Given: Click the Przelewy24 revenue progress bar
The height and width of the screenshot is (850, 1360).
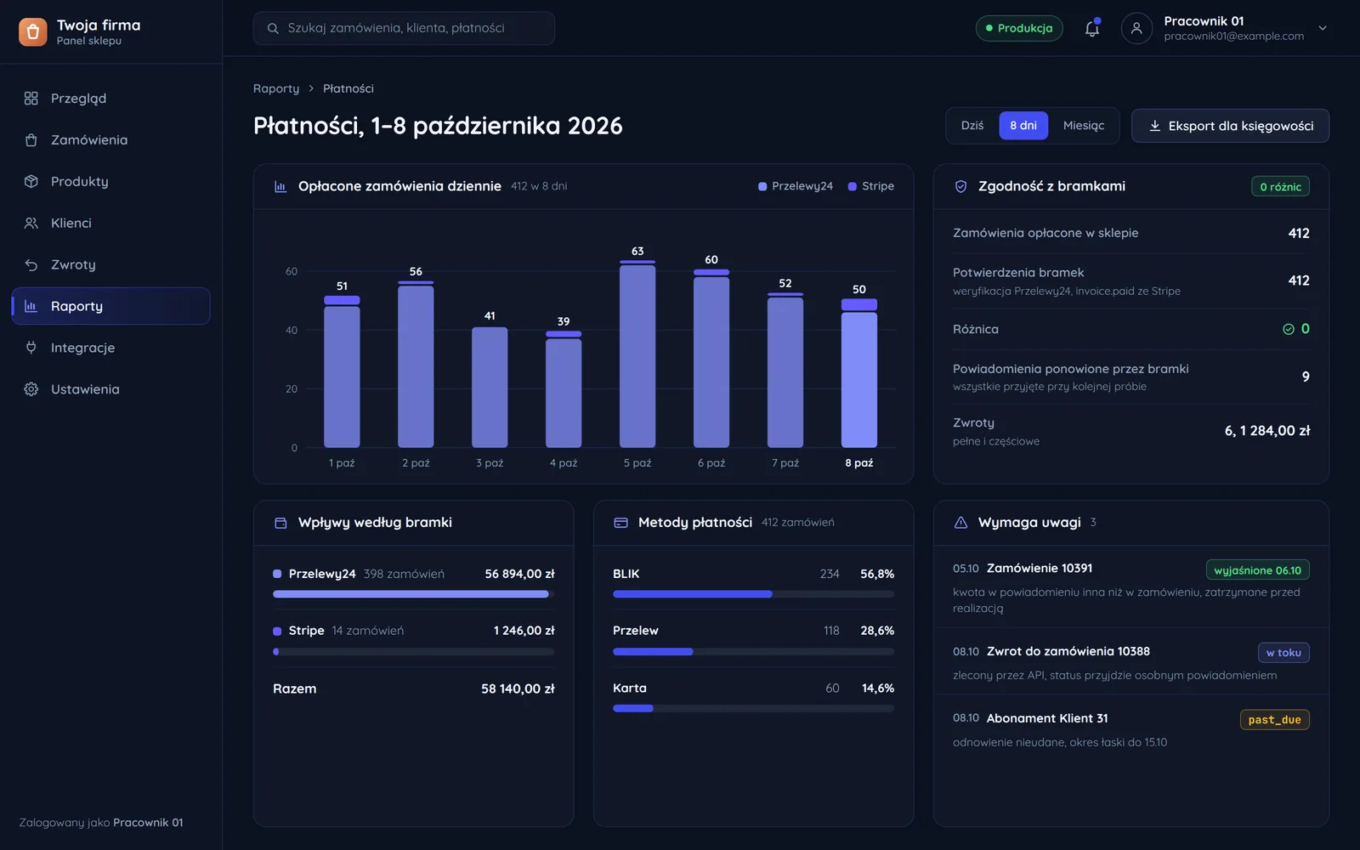Looking at the screenshot, I should coord(413,594).
